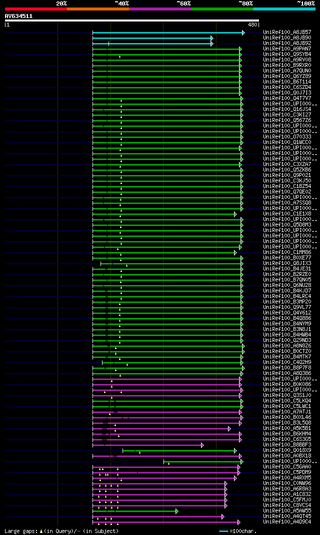This screenshot has width=320, height=535.
Task: Click the red ~20% identity legend segment
Action: coord(36,9)
